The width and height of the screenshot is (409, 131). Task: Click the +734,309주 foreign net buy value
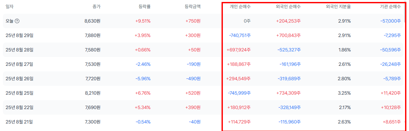click(289, 93)
